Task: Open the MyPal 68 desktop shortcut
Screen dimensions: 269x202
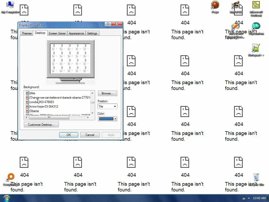Action: [x=236, y=7]
